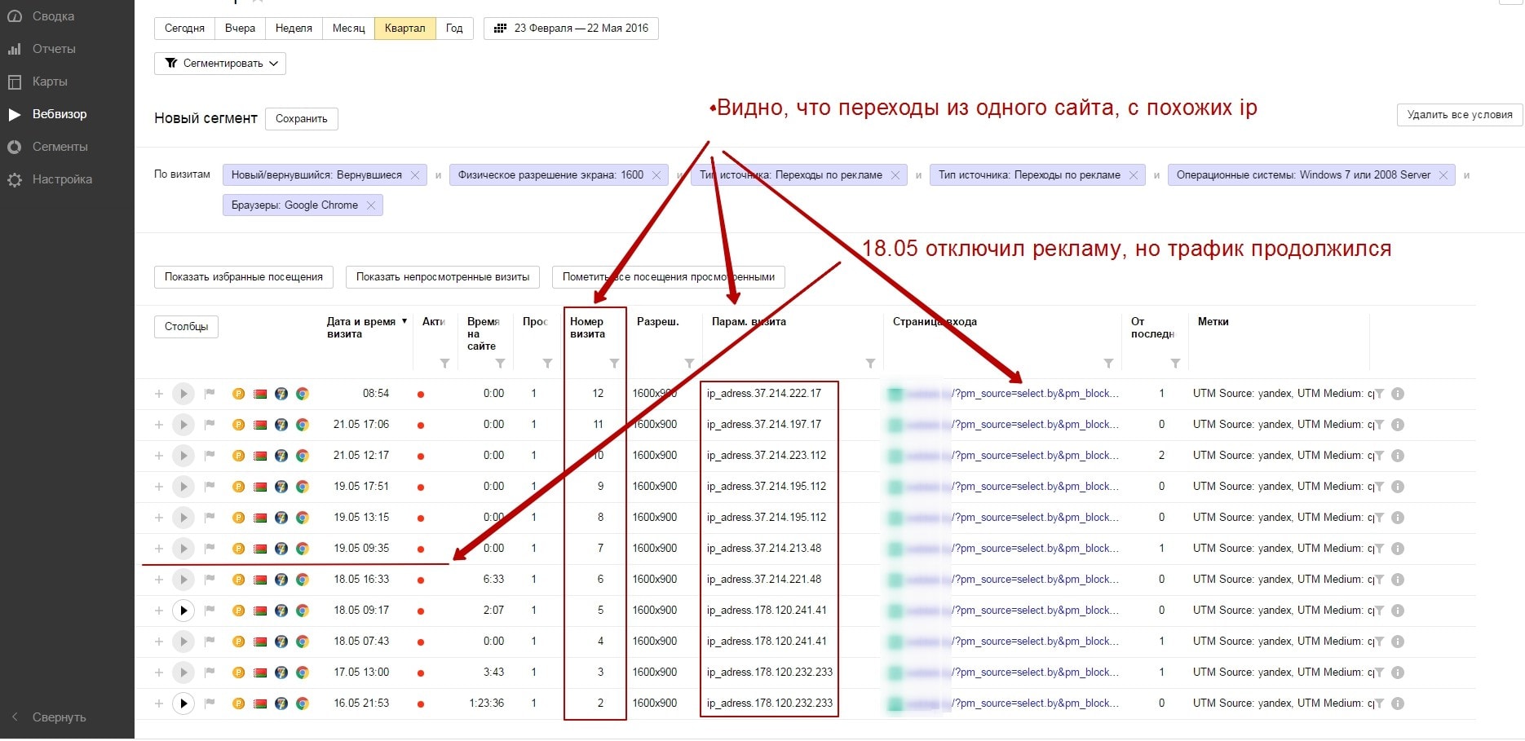Flag the 08:54 visit as favorite
The height and width of the screenshot is (741, 1525).
coord(210,394)
